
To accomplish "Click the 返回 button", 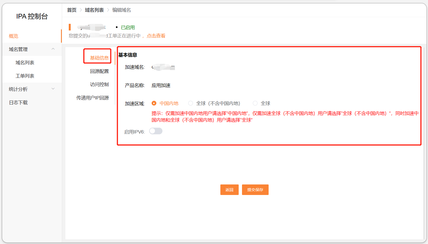I will tap(229, 190).
